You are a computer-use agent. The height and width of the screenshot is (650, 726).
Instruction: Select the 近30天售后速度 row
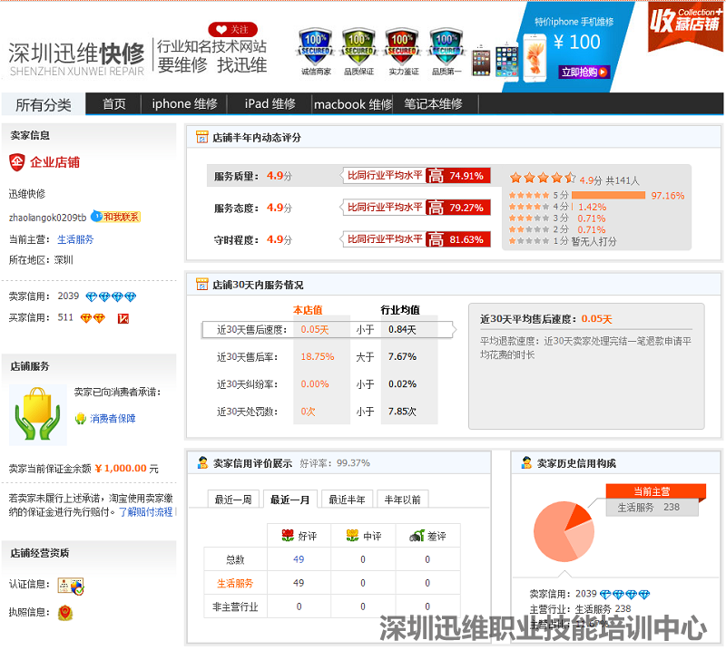coord(328,330)
